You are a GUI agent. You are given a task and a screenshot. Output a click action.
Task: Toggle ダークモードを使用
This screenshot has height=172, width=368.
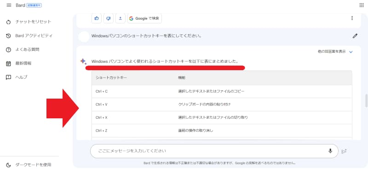[33, 165]
